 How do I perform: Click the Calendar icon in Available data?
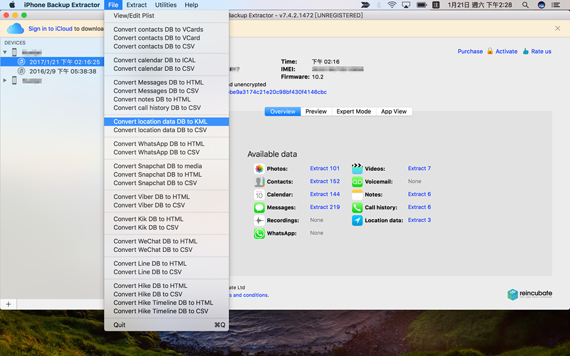259,195
